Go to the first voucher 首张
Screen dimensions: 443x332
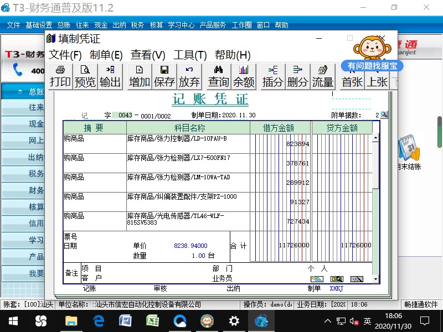pos(352,79)
